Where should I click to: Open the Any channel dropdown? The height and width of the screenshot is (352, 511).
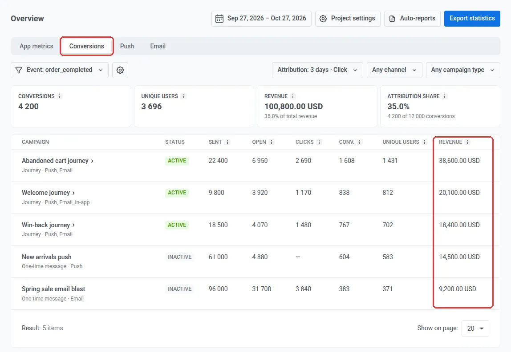pos(394,70)
